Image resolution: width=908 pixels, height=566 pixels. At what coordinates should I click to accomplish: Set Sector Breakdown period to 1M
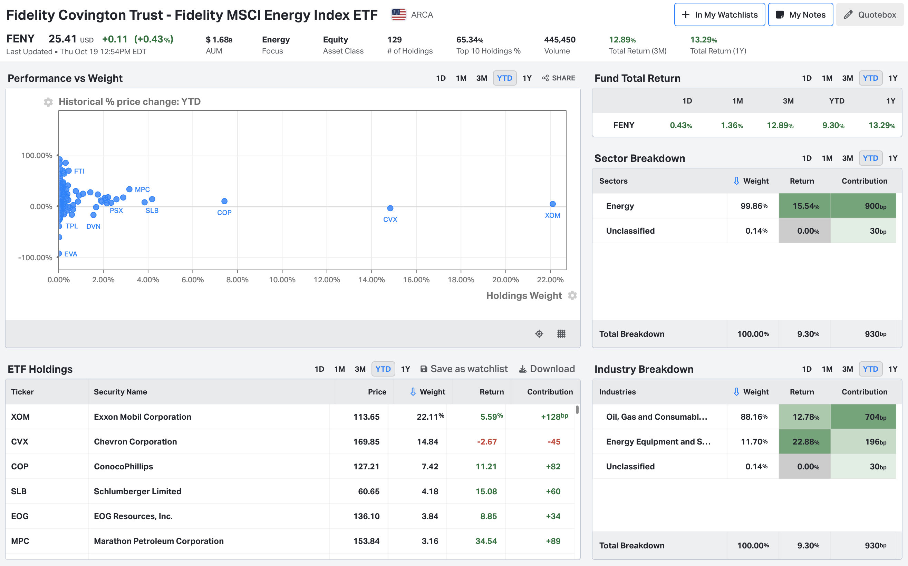pyautogui.click(x=827, y=158)
